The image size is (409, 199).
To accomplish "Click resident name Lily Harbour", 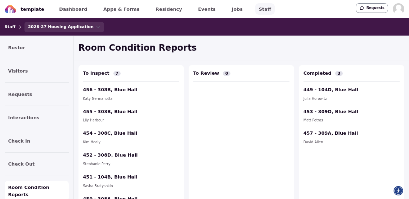I will coord(93,120).
